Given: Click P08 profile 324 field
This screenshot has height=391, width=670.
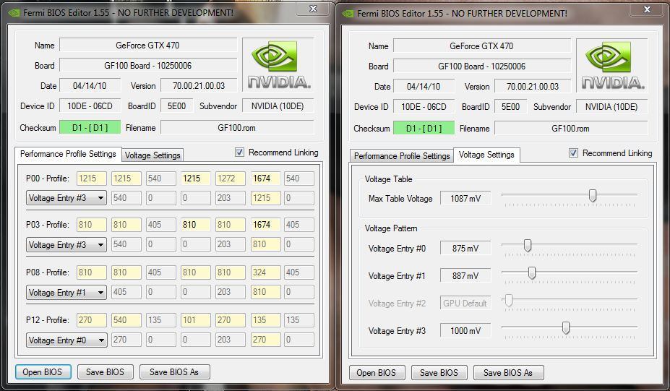Looking at the screenshot, I should pyautogui.click(x=265, y=272).
